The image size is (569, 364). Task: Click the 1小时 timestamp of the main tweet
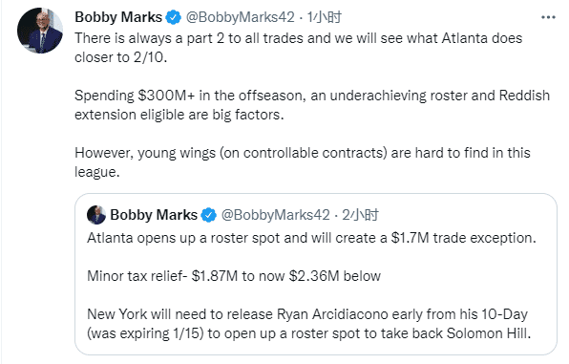click(324, 17)
